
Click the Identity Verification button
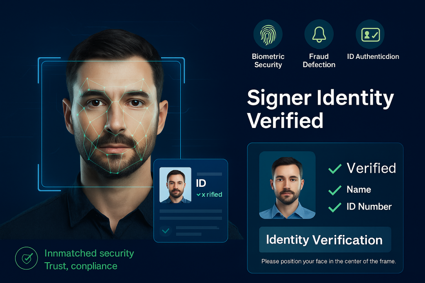[325, 240]
